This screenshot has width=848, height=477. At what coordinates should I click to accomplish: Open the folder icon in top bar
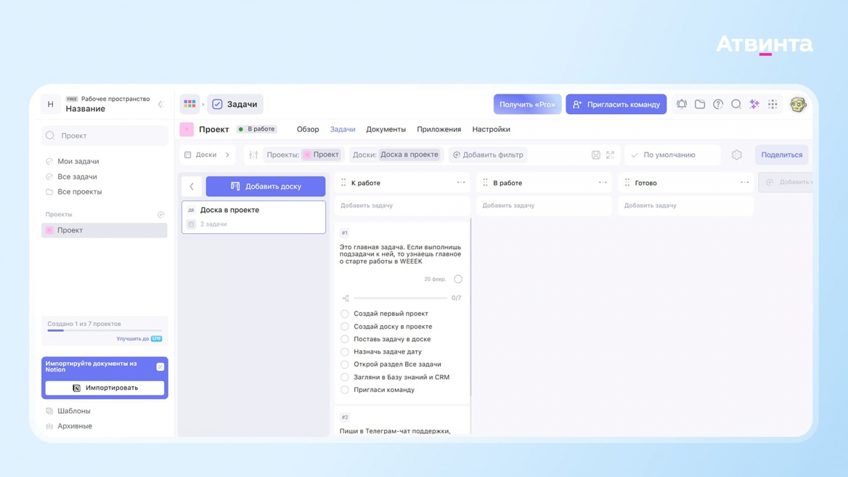click(700, 104)
